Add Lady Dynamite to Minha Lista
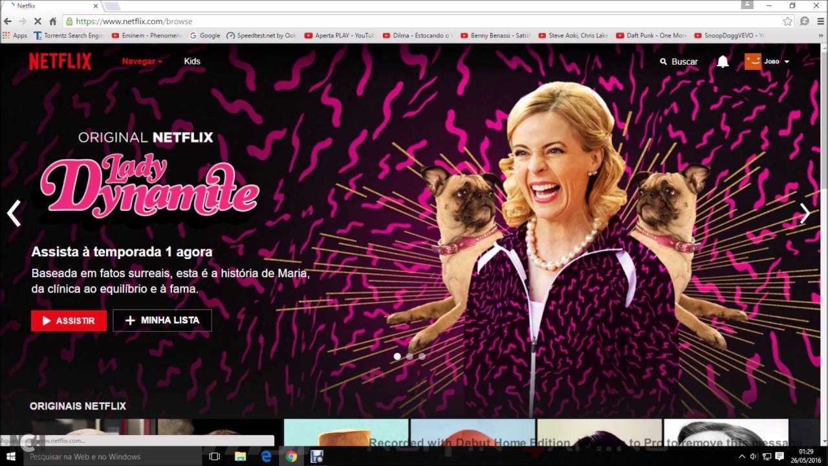Viewport: 828px width, 466px height. 162,320
